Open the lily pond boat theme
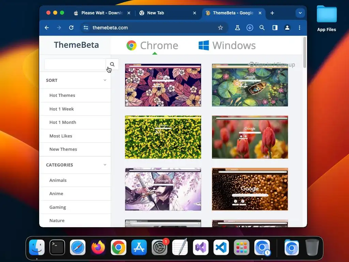This screenshot has height=262, width=349. pyautogui.click(x=250, y=85)
